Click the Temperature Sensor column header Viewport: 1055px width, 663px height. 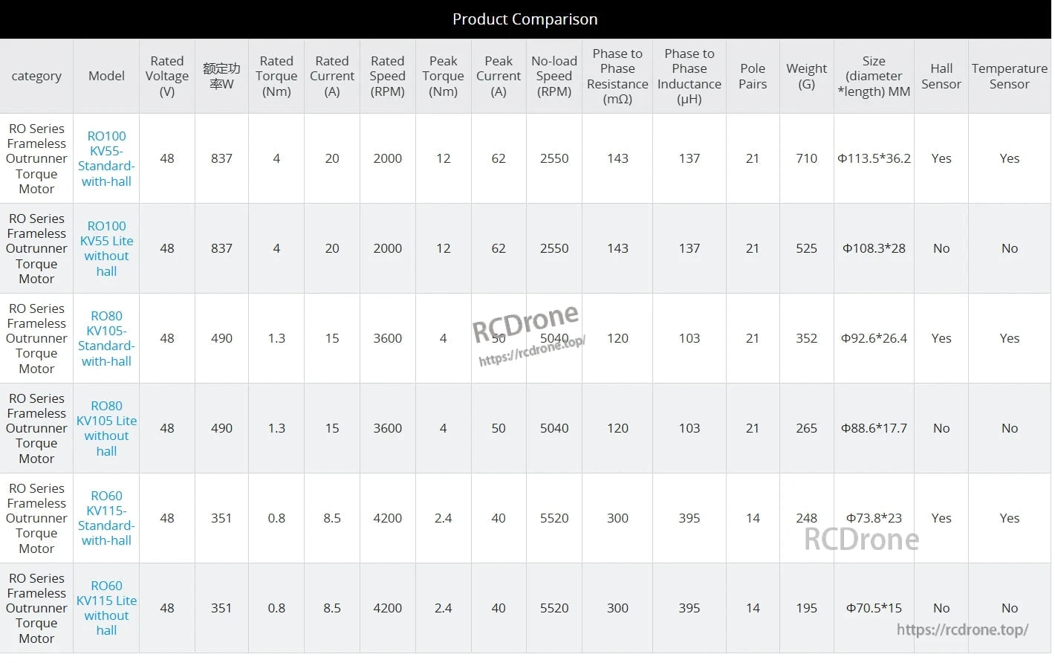[1009, 76]
